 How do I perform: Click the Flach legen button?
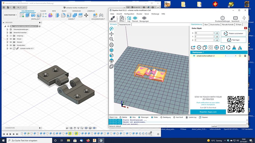(x=234, y=40)
